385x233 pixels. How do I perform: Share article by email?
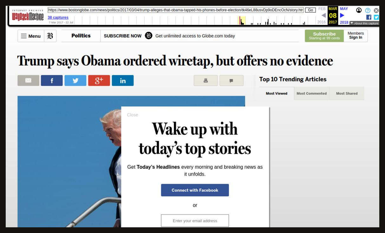click(x=29, y=80)
